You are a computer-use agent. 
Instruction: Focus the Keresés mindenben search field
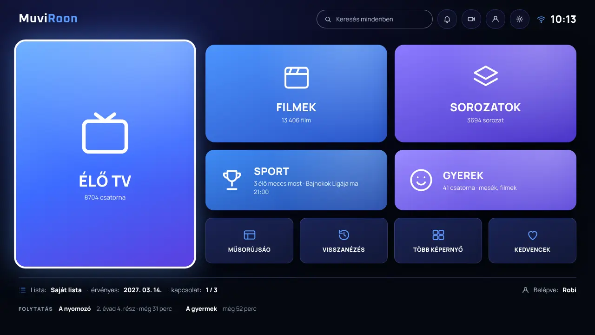coord(375,20)
